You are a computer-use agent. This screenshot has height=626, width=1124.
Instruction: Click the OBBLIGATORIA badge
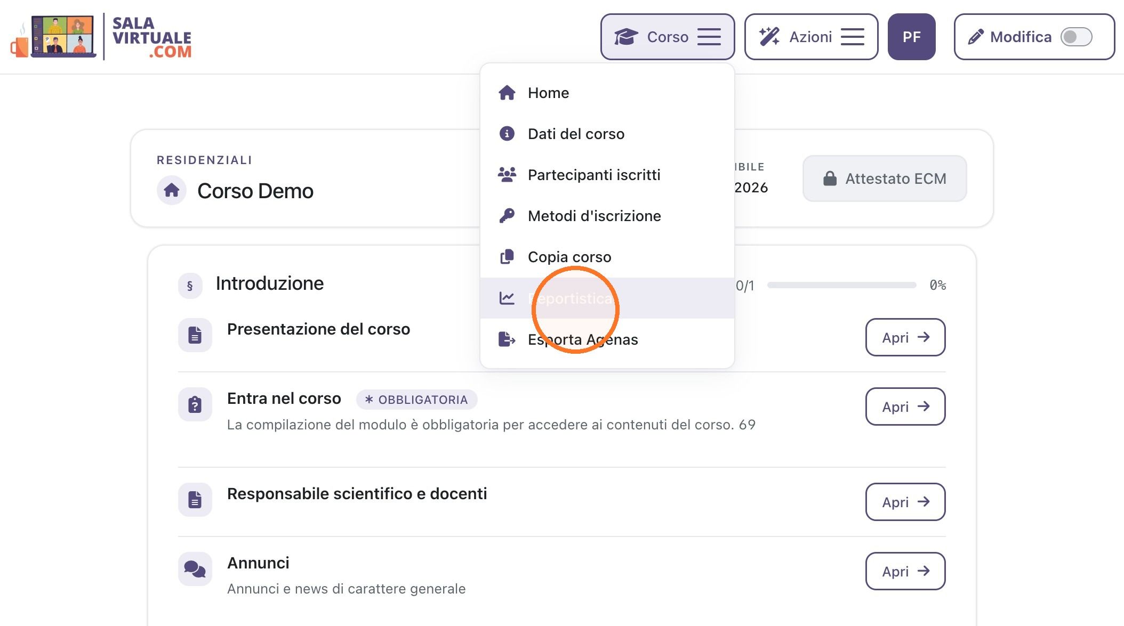[x=416, y=400]
